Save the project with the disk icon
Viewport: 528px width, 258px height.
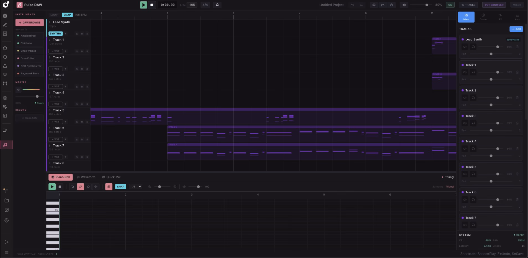pos(374,5)
